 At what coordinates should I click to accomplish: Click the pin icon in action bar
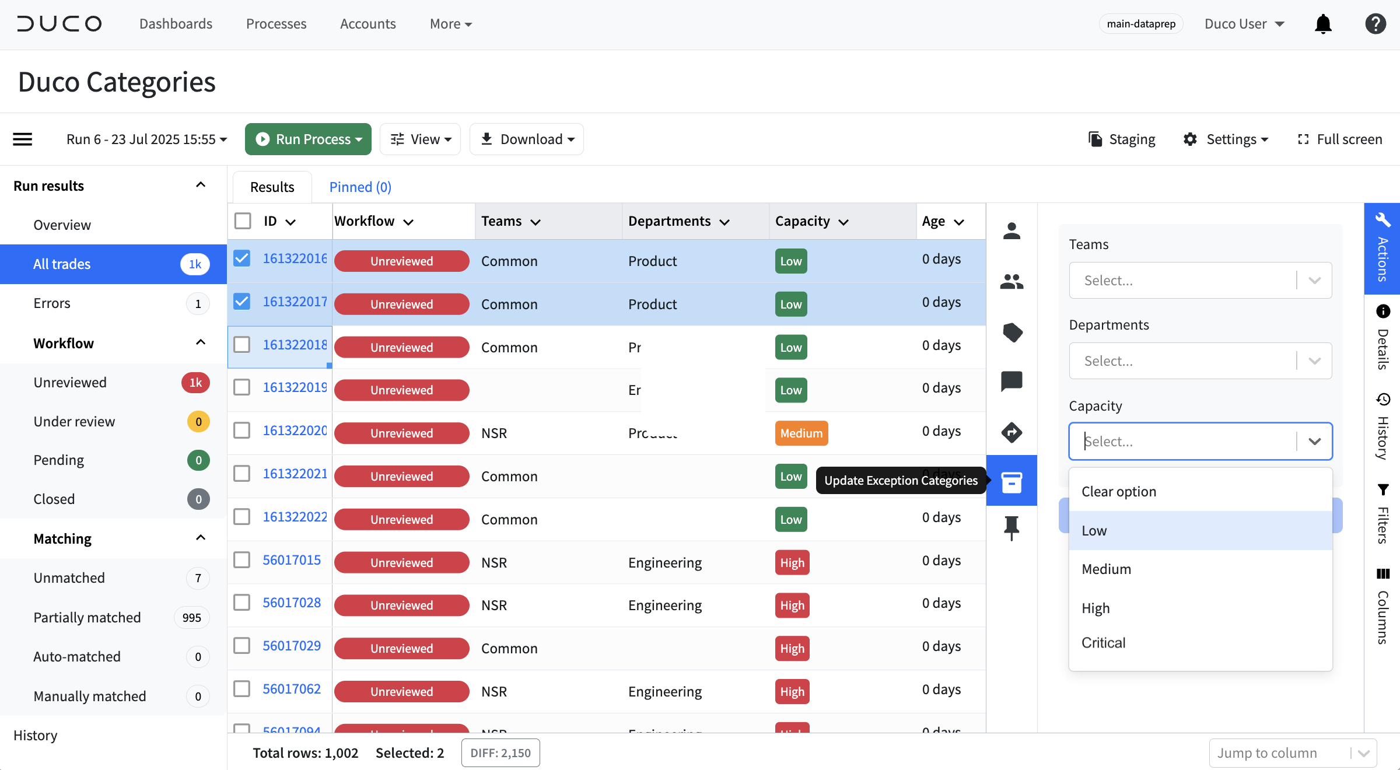click(1012, 528)
